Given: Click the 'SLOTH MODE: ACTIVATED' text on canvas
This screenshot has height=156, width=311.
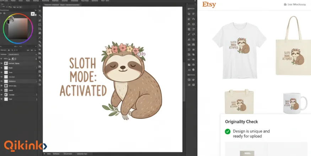Looking at the screenshot, I should pos(83,77).
